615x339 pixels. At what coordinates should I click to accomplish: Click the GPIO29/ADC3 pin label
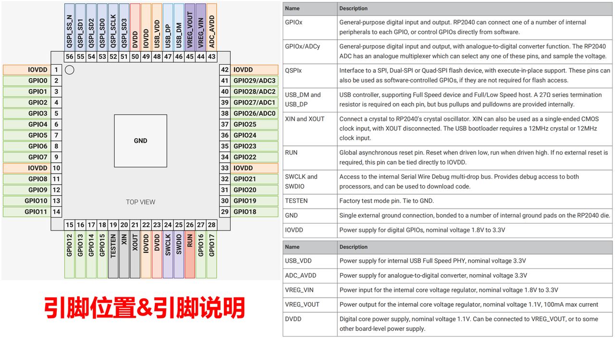(255, 81)
